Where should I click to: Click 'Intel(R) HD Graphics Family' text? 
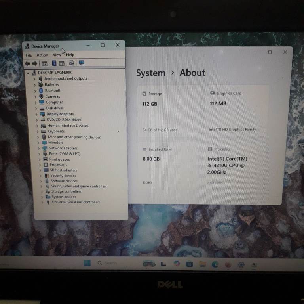(232, 130)
